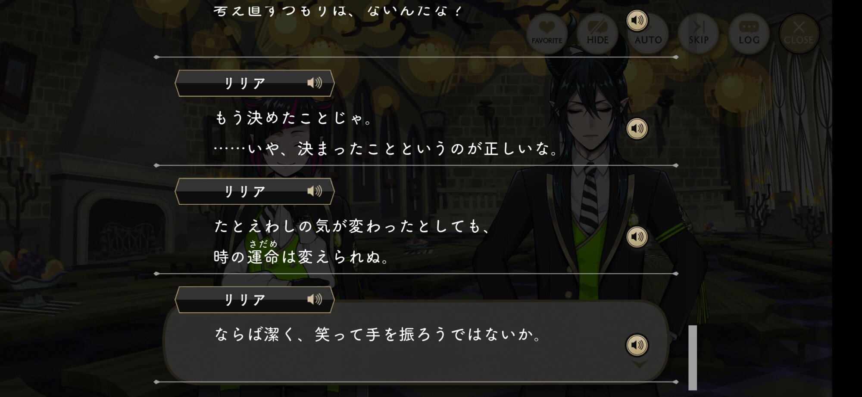The image size is (862, 397).
Task: Open the LOG speech bubble button
Action: [x=749, y=34]
